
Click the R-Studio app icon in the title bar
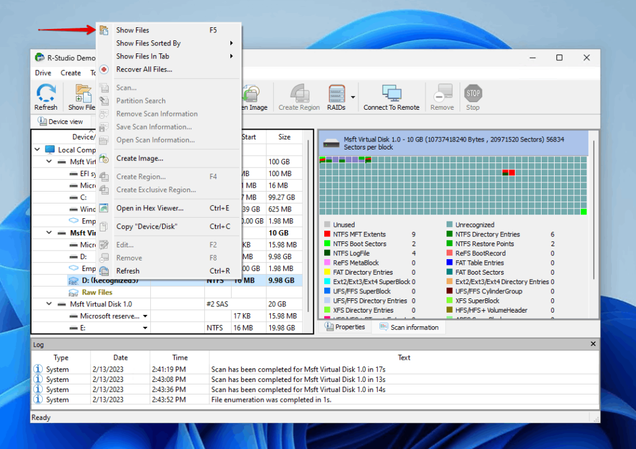click(39, 58)
